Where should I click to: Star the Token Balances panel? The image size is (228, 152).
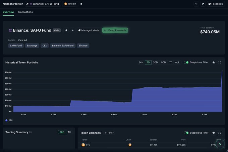pyautogui.click(x=214, y=133)
